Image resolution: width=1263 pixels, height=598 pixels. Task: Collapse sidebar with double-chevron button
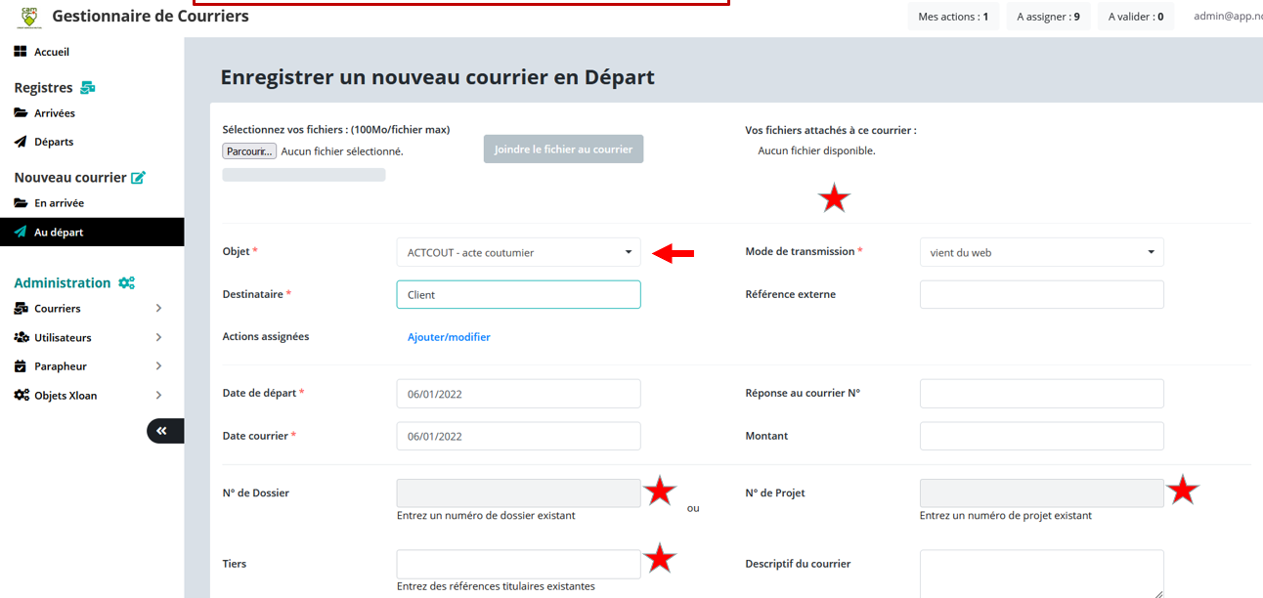pyautogui.click(x=162, y=431)
